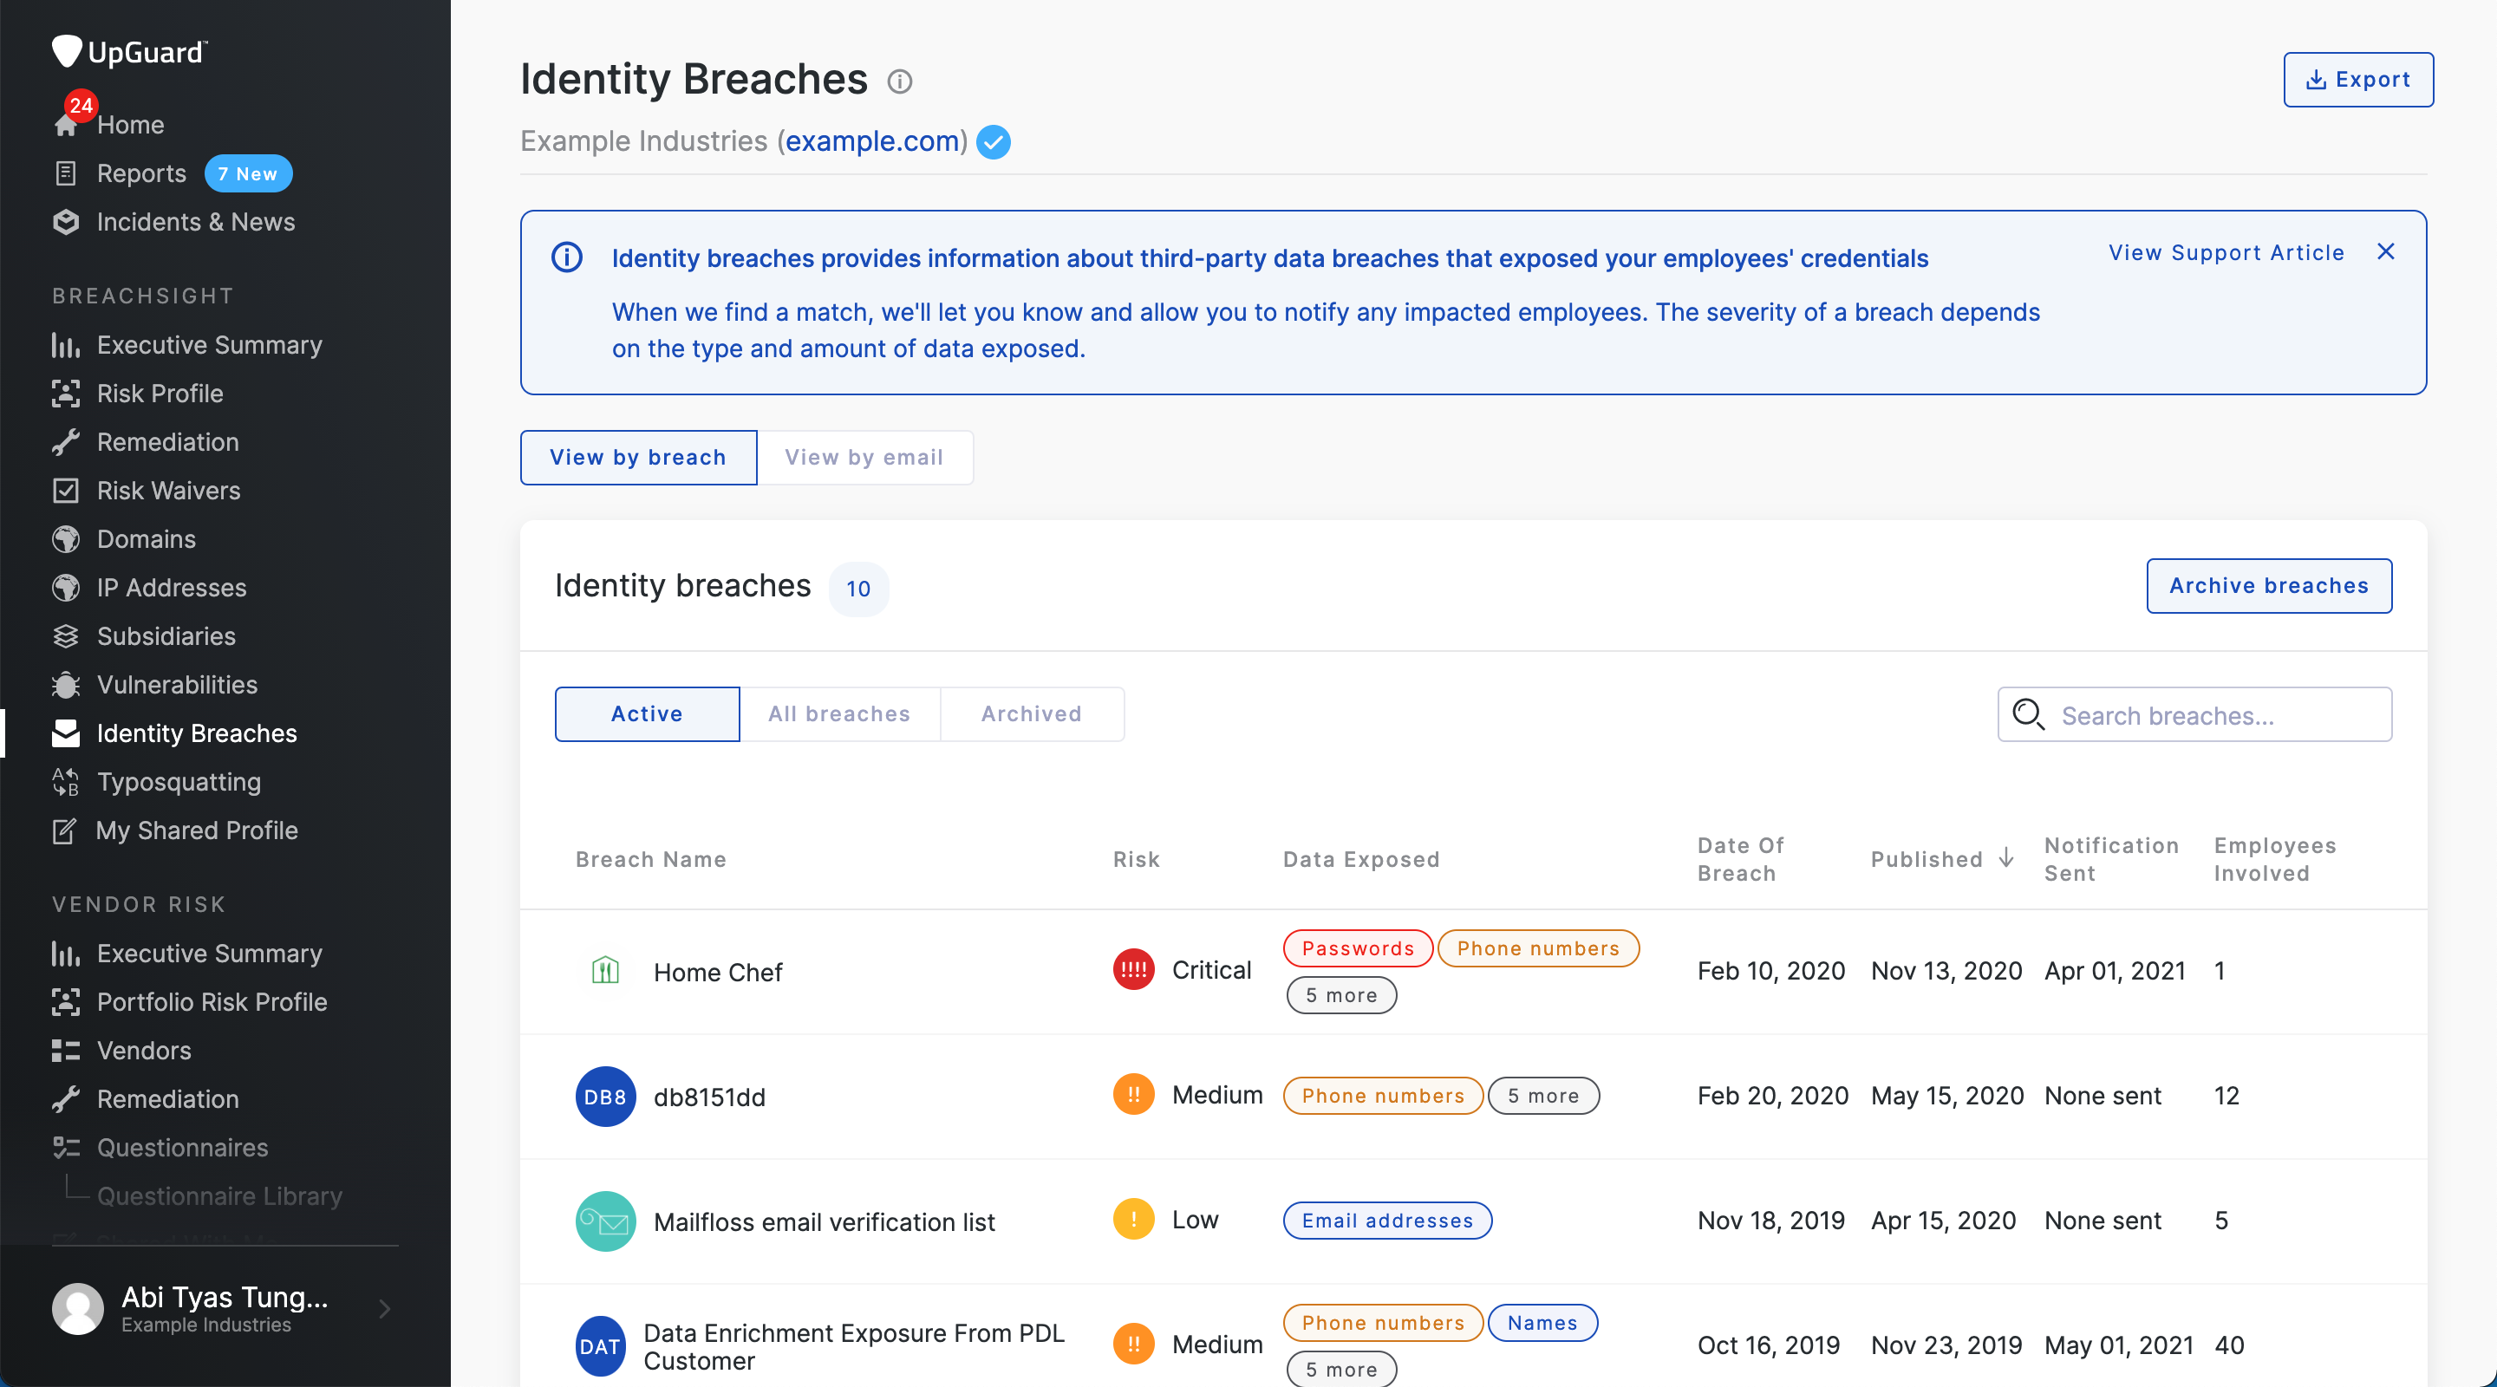2497x1387 pixels.
Task: Click the Breach Name column header
Action: click(650, 859)
